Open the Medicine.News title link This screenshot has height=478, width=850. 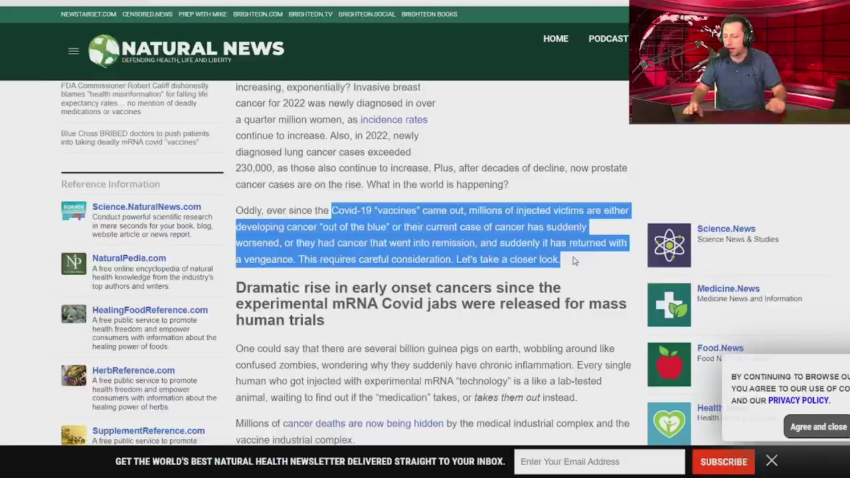click(728, 289)
